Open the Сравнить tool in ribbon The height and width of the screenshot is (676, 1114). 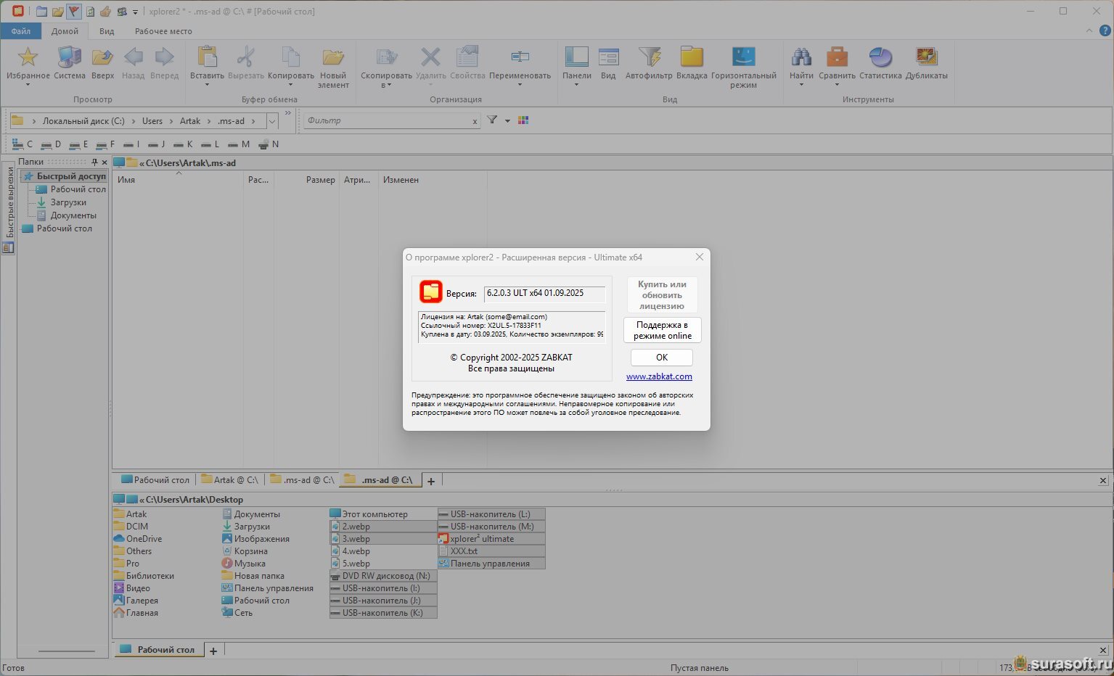[837, 57]
